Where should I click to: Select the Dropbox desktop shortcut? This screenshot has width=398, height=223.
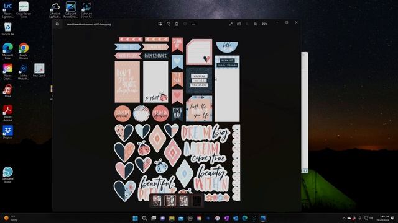tap(7, 132)
